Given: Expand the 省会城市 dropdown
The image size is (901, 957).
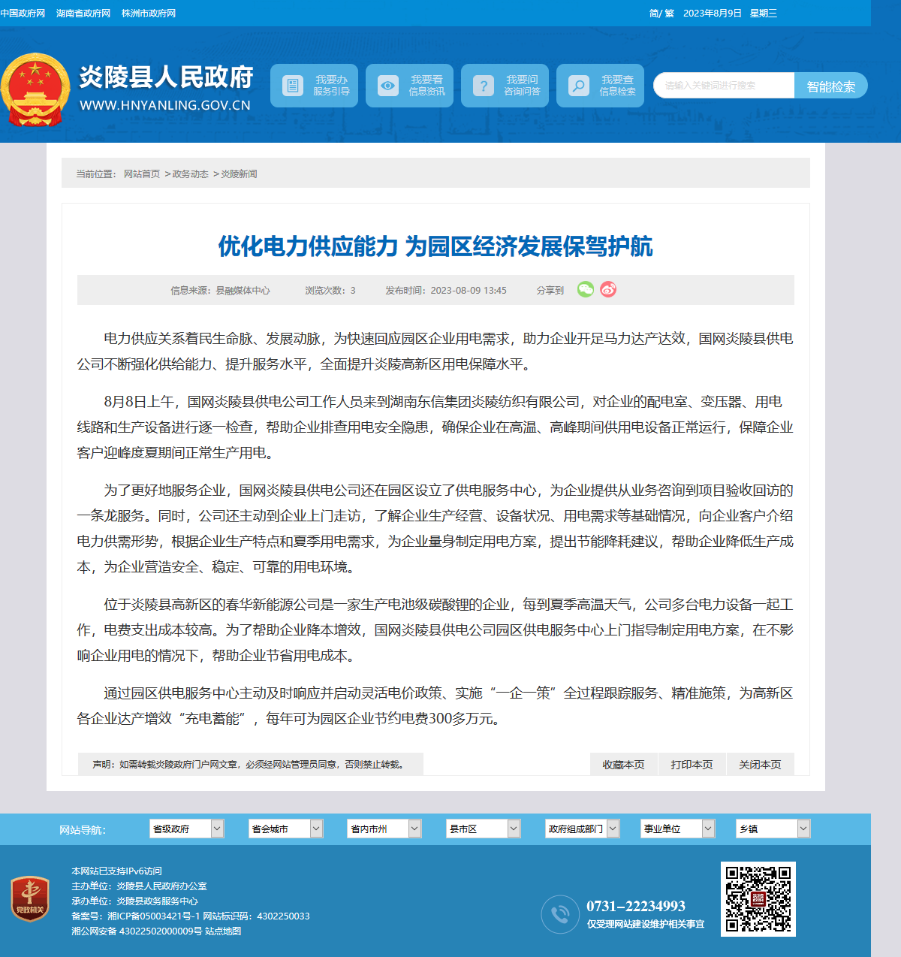Looking at the screenshot, I should 286,829.
